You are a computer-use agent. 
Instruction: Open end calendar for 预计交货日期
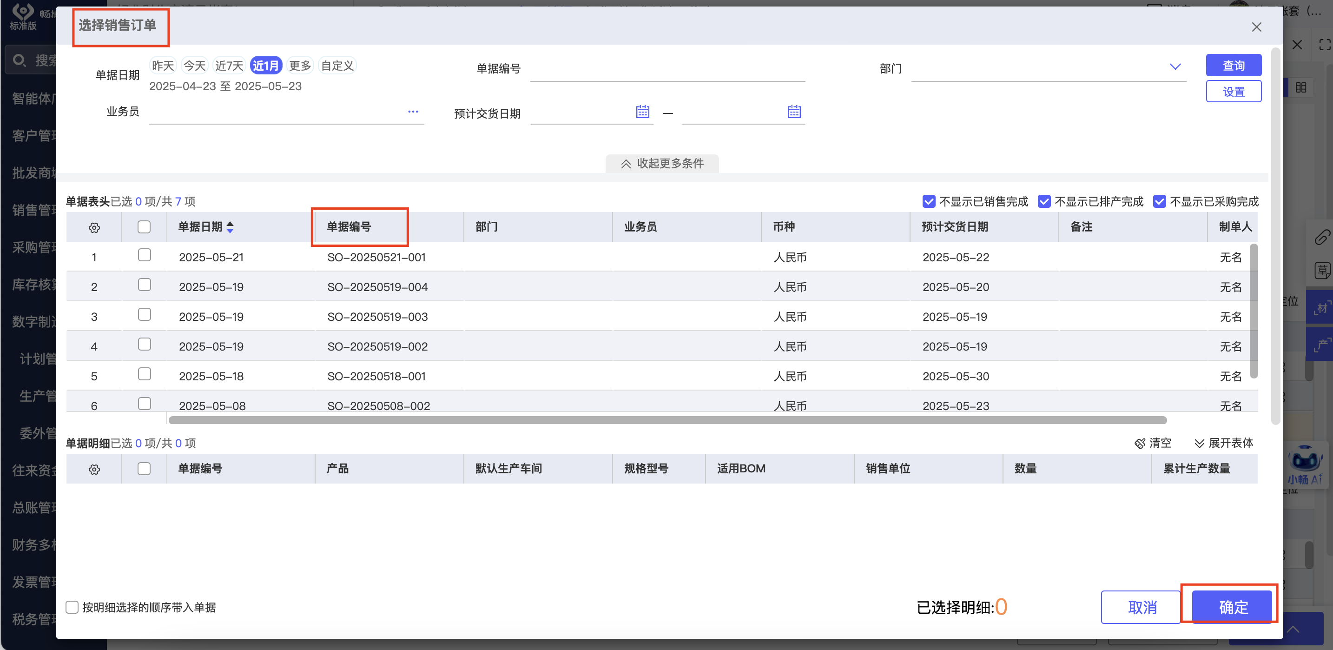point(794,111)
